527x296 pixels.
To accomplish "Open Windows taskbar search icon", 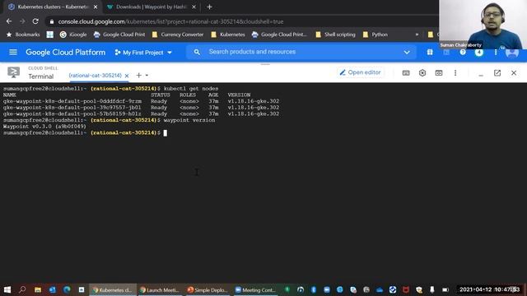I will pyautogui.click(x=22, y=289).
